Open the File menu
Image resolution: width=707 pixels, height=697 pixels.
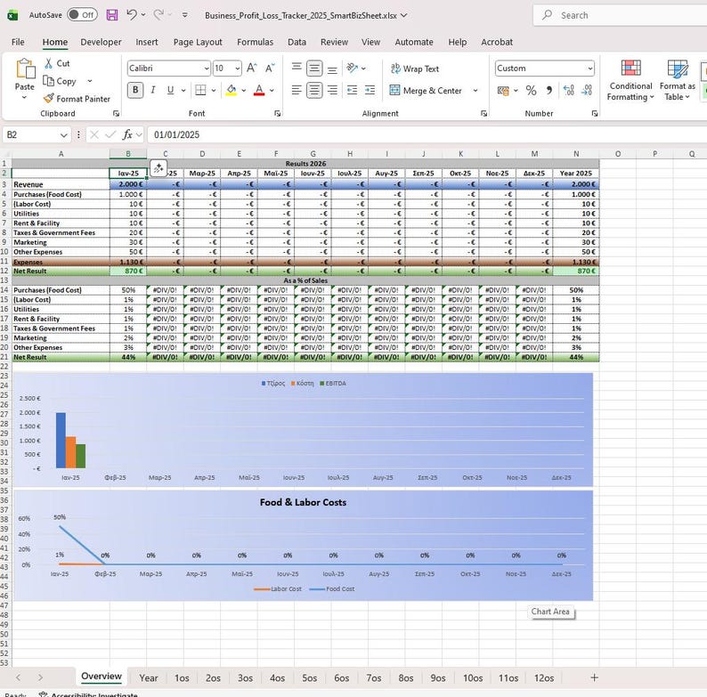[x=18, y=42]
